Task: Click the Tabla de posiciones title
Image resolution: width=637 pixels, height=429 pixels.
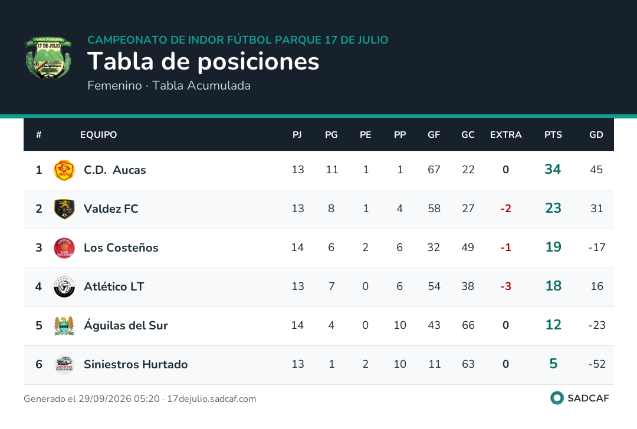Action: (x=203, y=61)
